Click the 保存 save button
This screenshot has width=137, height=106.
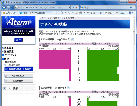coord(18,40)
